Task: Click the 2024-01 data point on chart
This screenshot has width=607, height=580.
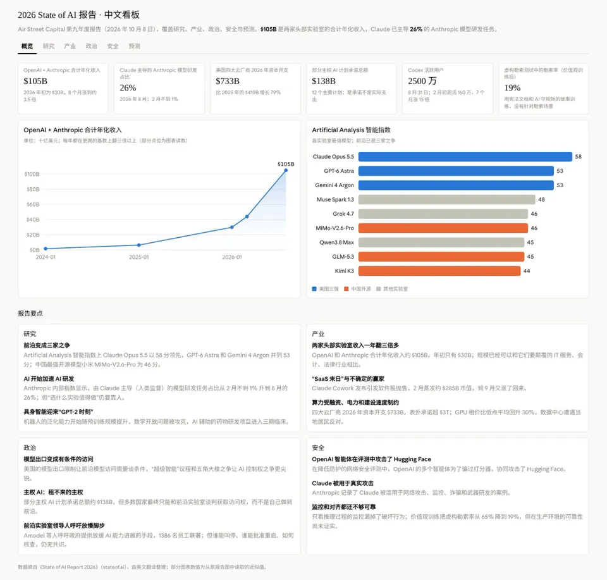Action: point(46,249)
